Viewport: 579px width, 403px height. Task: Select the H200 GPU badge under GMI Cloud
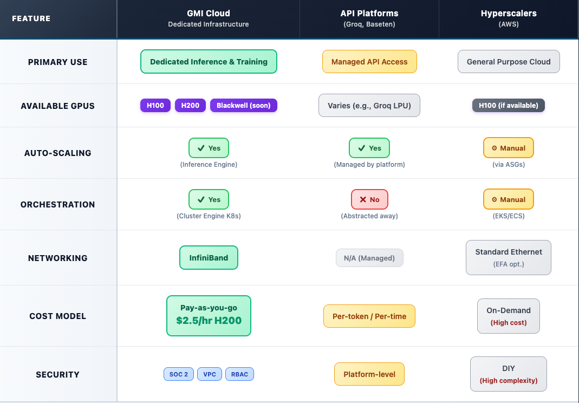pos(190,105)
